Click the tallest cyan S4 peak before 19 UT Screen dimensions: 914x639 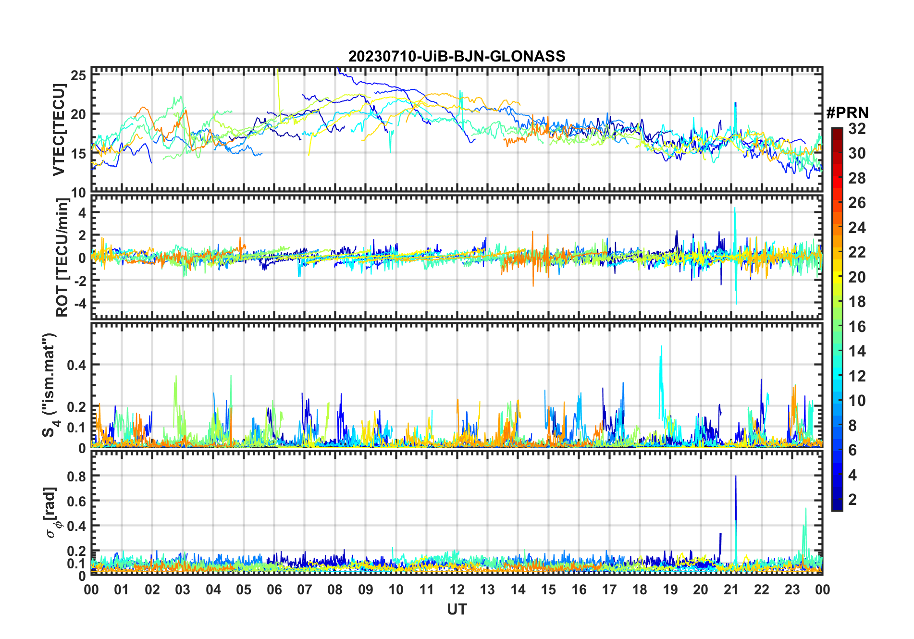point(662,347)
